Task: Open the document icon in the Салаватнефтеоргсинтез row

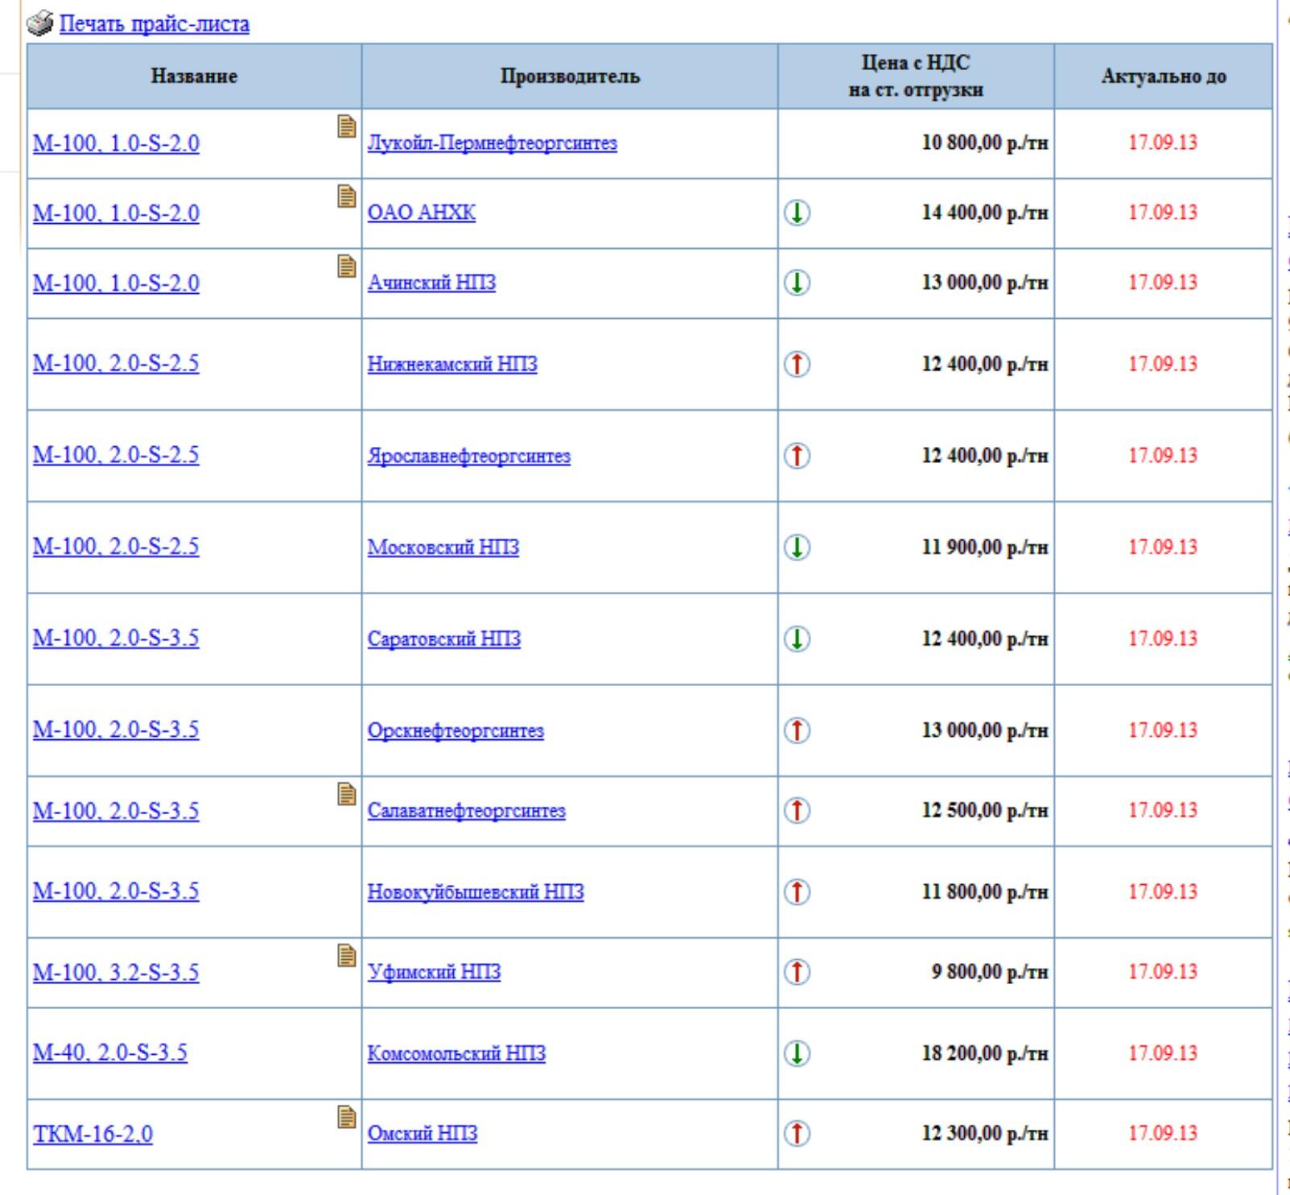Action: 347,794
